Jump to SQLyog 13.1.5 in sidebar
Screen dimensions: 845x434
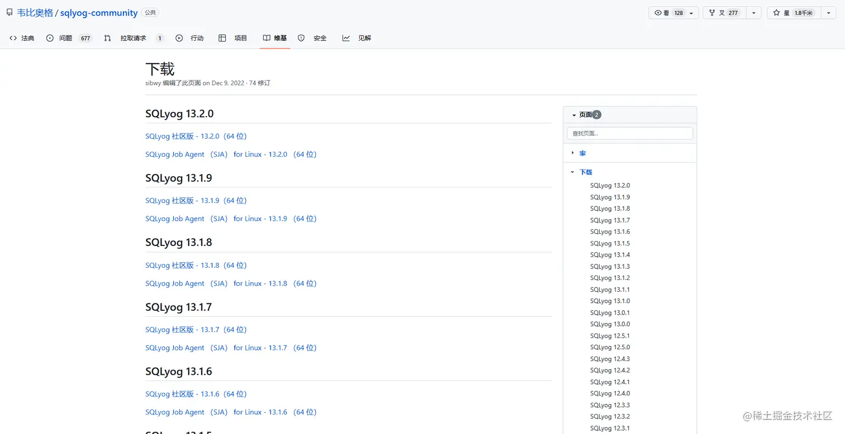point(610,243)
